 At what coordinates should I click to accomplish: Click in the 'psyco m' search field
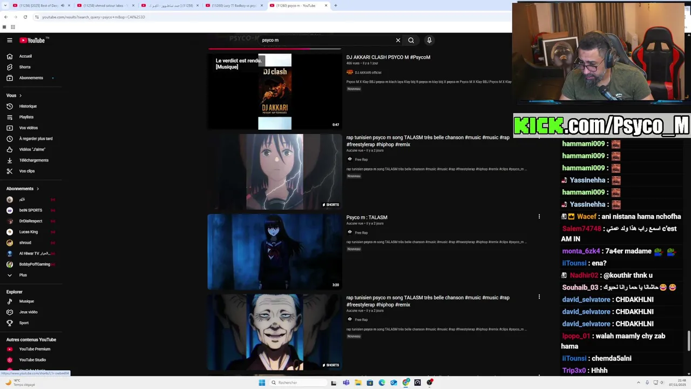[x=327, y=40]
